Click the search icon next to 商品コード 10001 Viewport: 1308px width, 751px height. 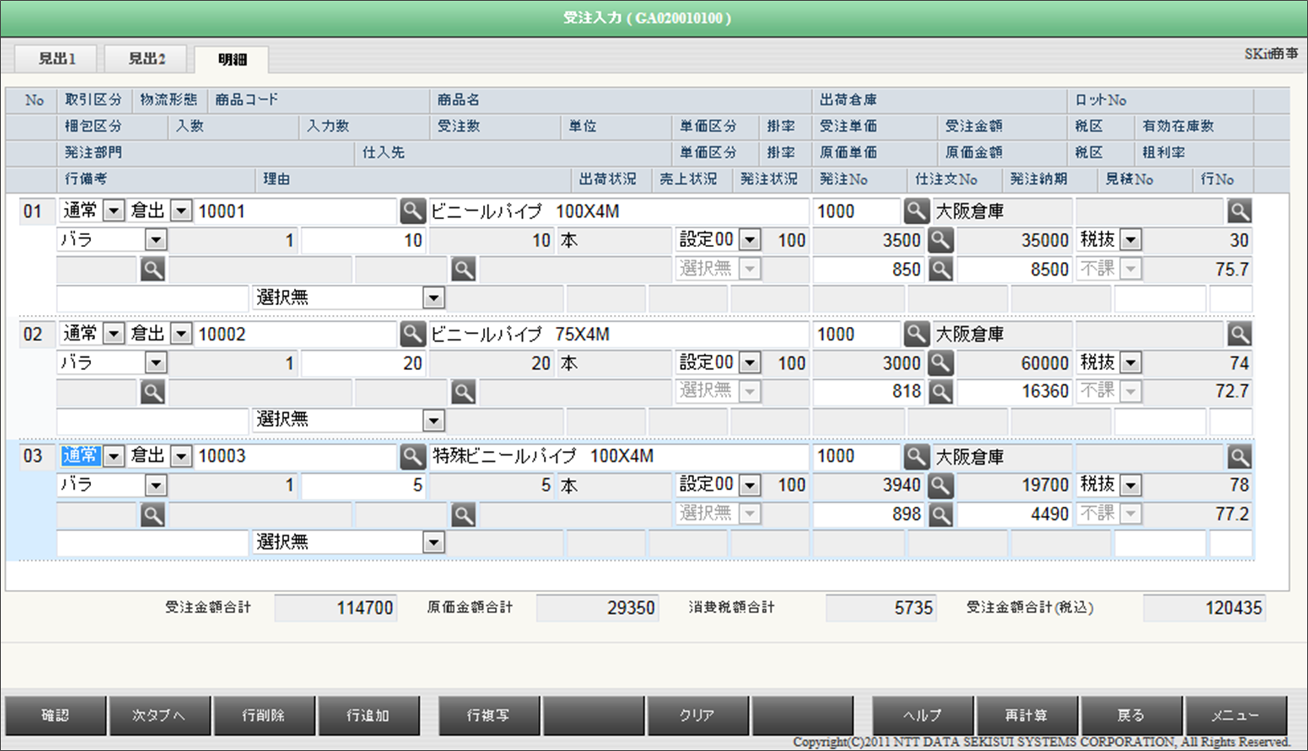point(412,211)
